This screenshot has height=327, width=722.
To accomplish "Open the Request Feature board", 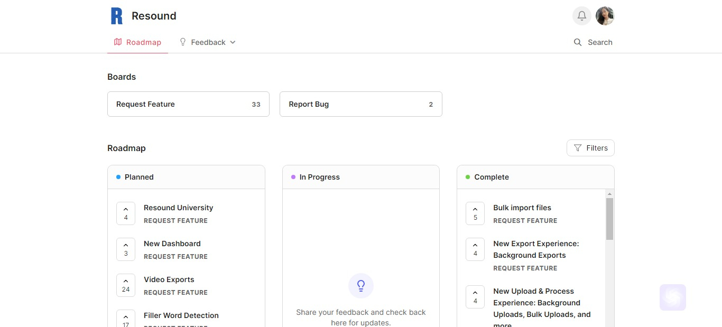I will (x=188, y=104).
